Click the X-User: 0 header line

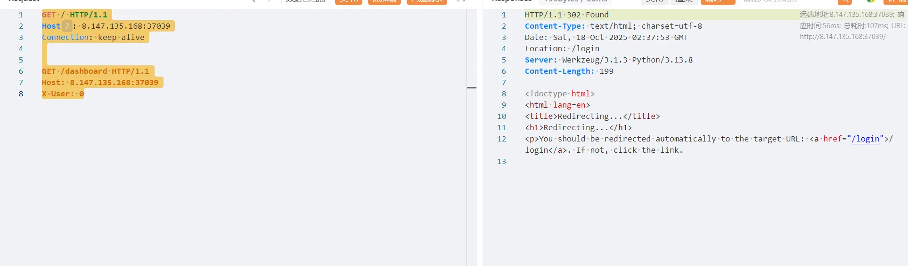point(63,94)
